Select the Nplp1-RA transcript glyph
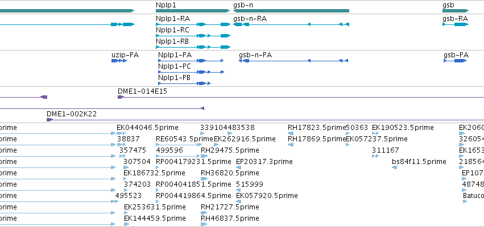484x227 pixels. (x=193, y=24)
